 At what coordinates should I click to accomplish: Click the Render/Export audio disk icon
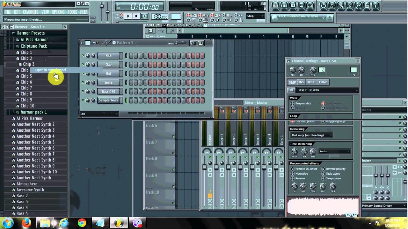coord(341,5)
